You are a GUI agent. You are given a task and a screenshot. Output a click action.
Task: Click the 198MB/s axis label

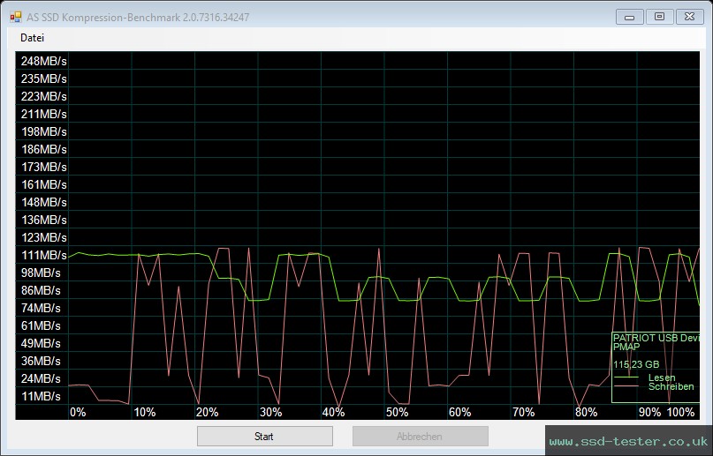(x=43, y=132)
